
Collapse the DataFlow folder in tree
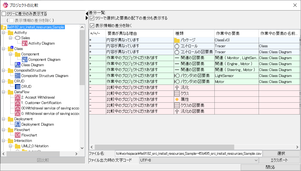[4, 92]
